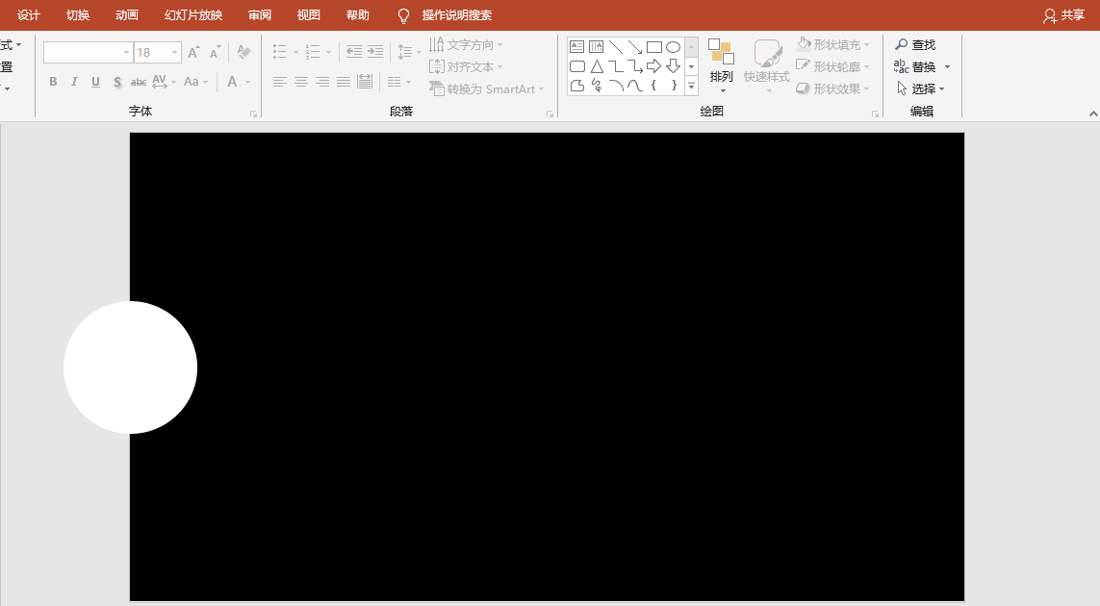1100x606 pixels.
Task: Expand the numbering list dropdown
Action: 328,52
